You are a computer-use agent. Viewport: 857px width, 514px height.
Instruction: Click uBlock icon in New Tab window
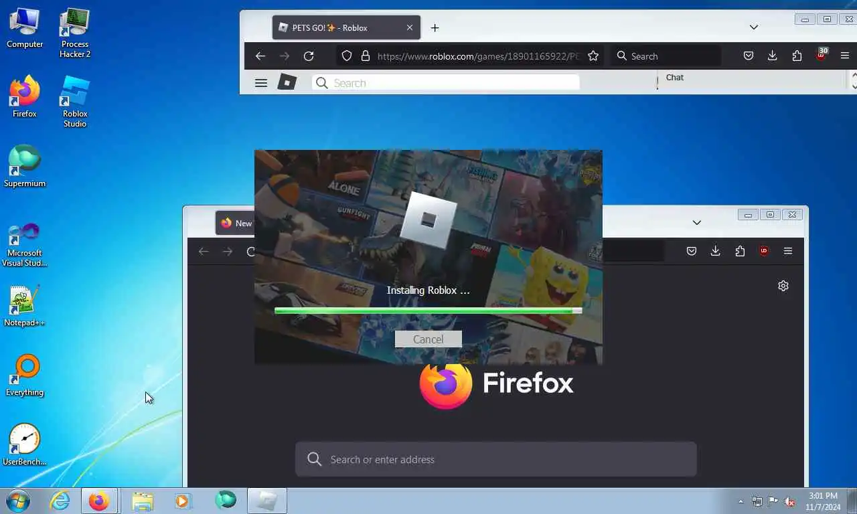(x=764, y=251)
